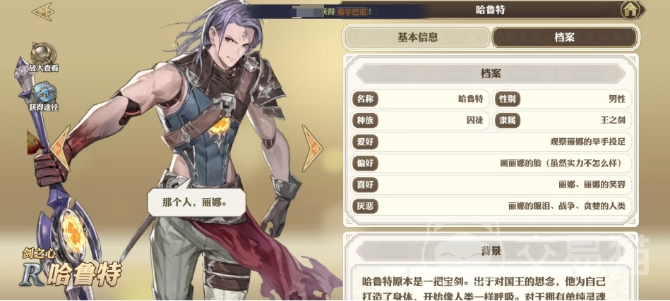Show next character with right orange arrow
Image resolution: width=670 pixels, height=301 pixels.
(312, 148)
